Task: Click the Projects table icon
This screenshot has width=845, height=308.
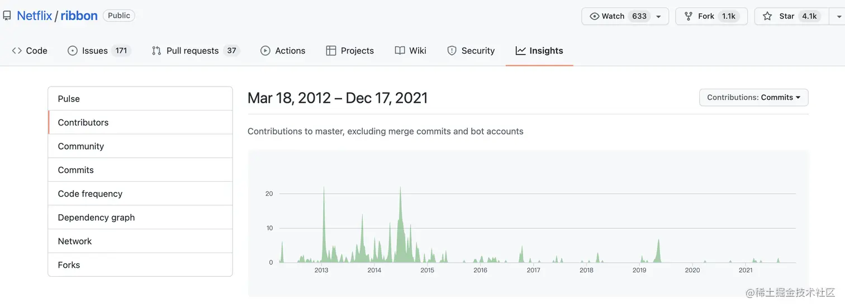Action: (331, 51)
